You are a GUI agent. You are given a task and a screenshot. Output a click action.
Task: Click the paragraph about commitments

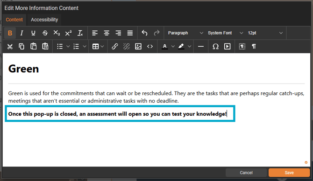[x=156, y=97]
